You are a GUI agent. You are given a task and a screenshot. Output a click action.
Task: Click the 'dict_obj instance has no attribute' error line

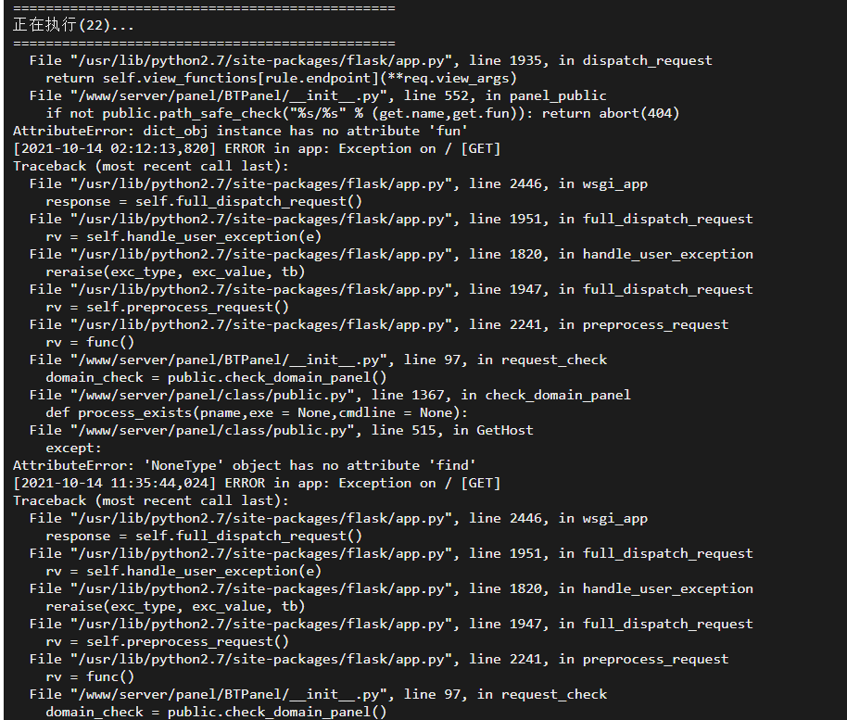(240, 132)
